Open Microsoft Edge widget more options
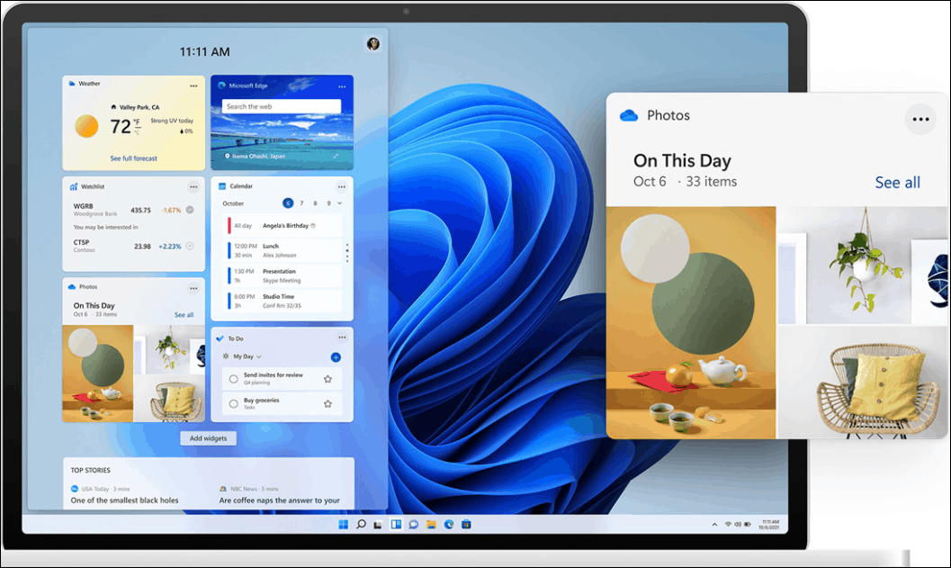951x568 pixels. coord(342,86)
